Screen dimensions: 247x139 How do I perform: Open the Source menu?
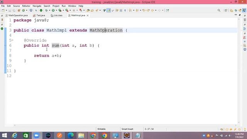pyautogui.click(x=16, y=6)
